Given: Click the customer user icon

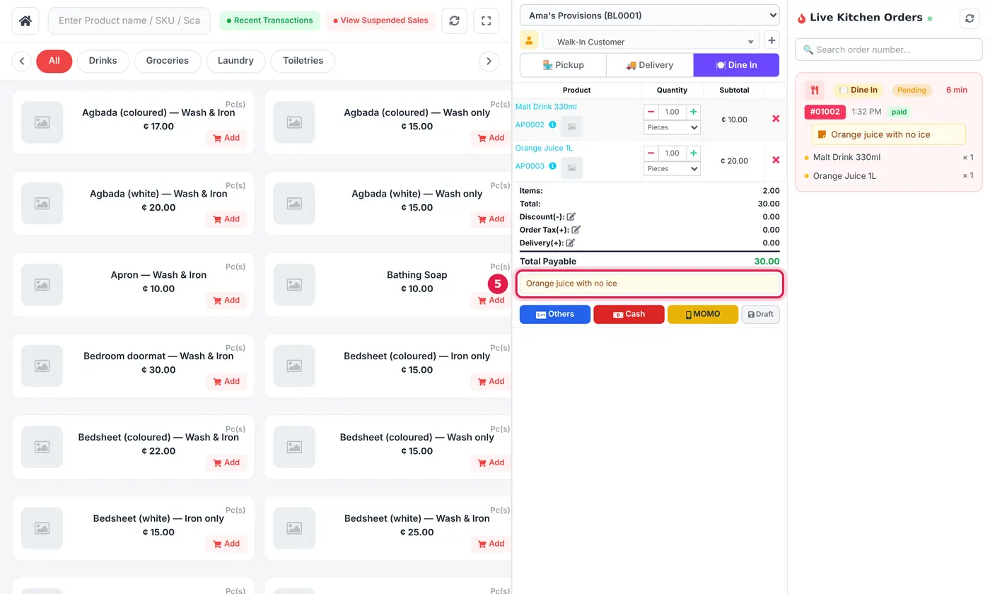Looking at the screenshot, I should click(x=529, y=40).
